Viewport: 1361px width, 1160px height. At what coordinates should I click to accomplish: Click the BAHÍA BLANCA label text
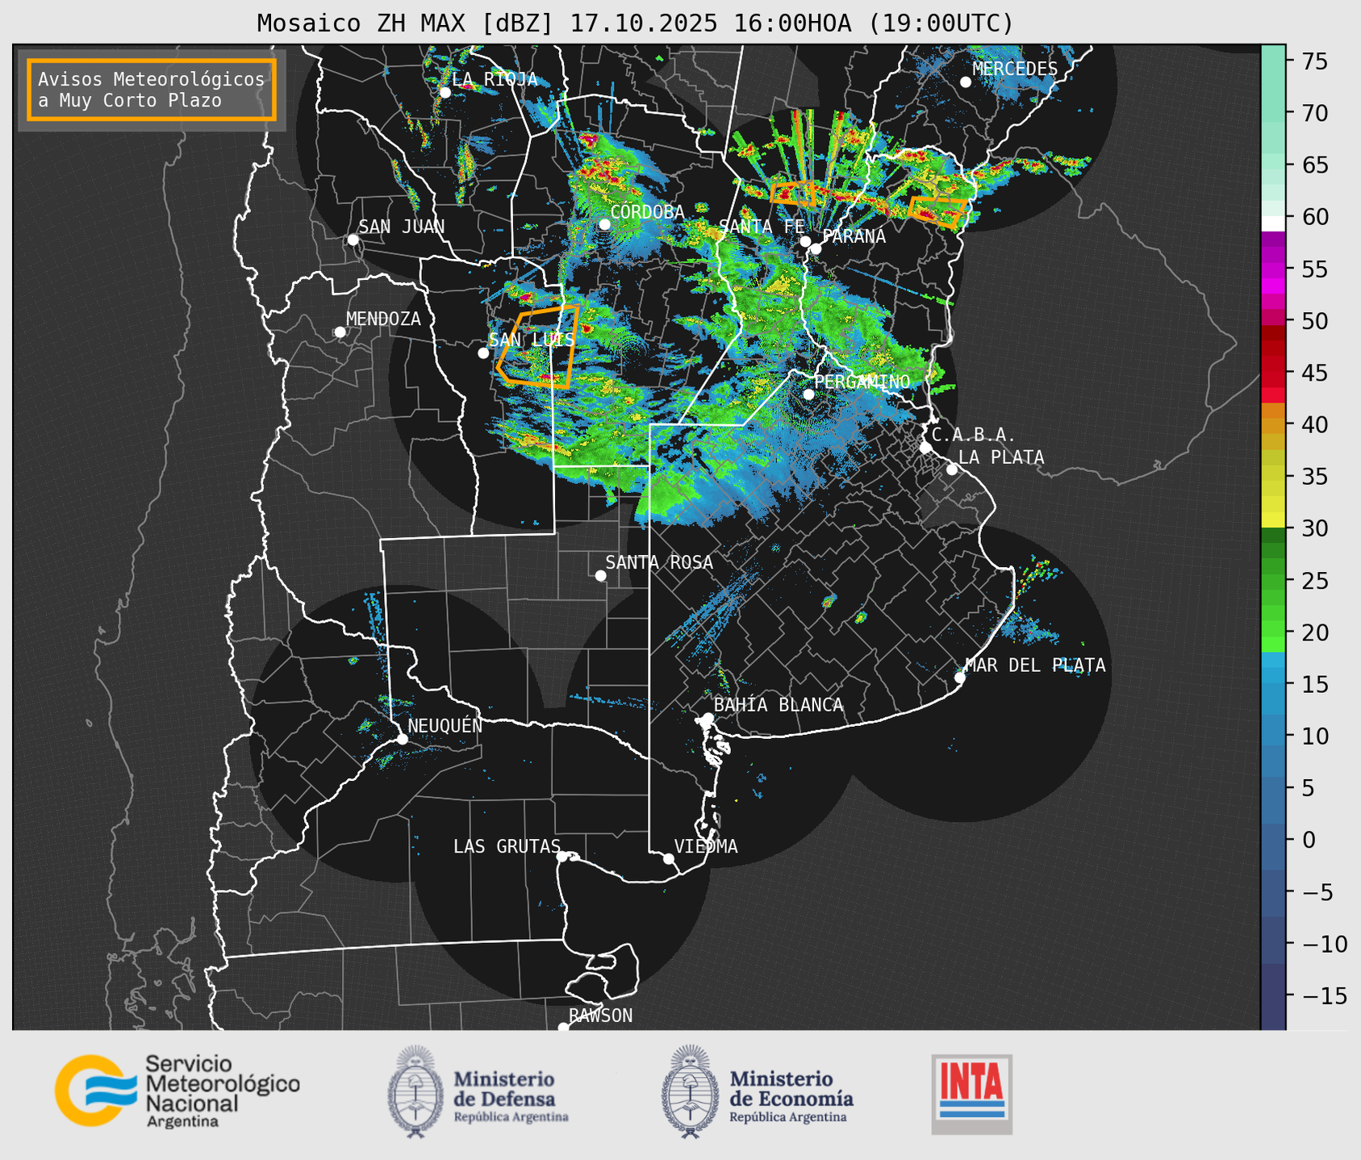click(779, 705)
